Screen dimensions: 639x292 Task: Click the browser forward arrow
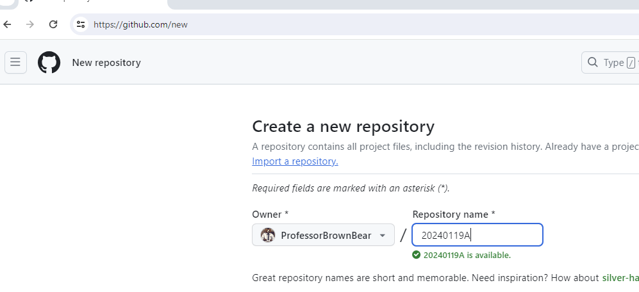coord(29,24)
